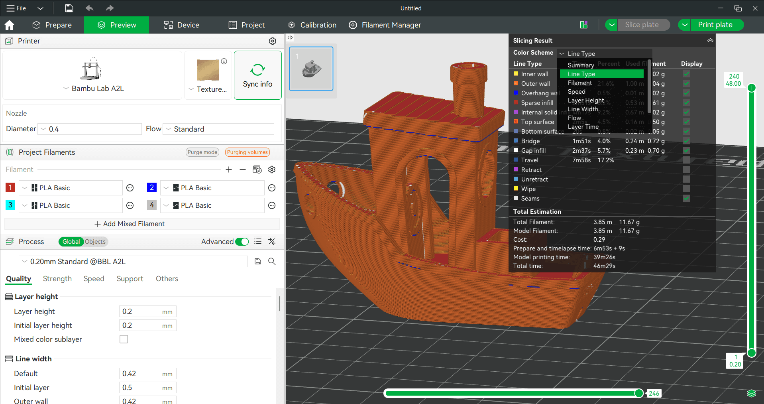The height and width of the screenshot is (404, 764).
Task: Toggle display of Seams
Action: (x=686, y=198)
